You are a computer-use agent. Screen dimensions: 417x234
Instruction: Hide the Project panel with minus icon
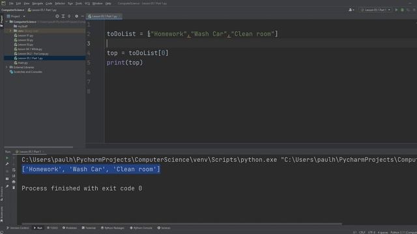click(83, 16)
